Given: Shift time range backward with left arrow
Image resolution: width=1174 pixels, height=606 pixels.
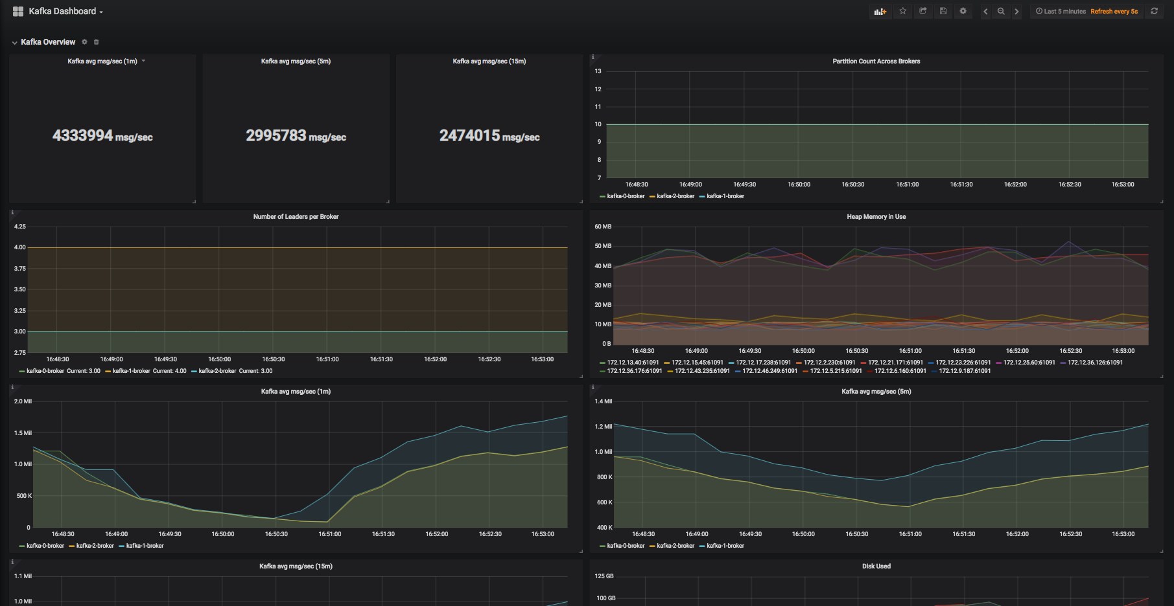Looking at the screenshot, I should [985, 11].
